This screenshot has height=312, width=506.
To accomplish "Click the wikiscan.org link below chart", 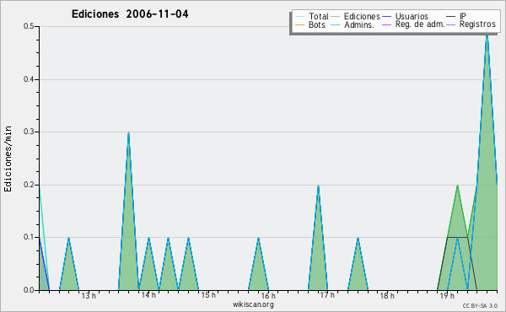I will tap(253, 304).
